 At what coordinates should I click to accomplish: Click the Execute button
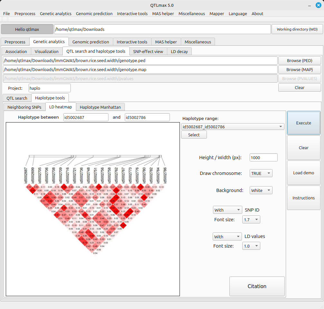303,123
